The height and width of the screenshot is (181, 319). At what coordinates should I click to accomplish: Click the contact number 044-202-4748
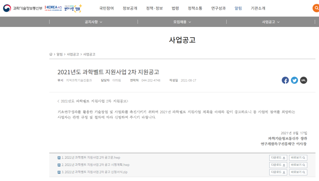[151, 80]
